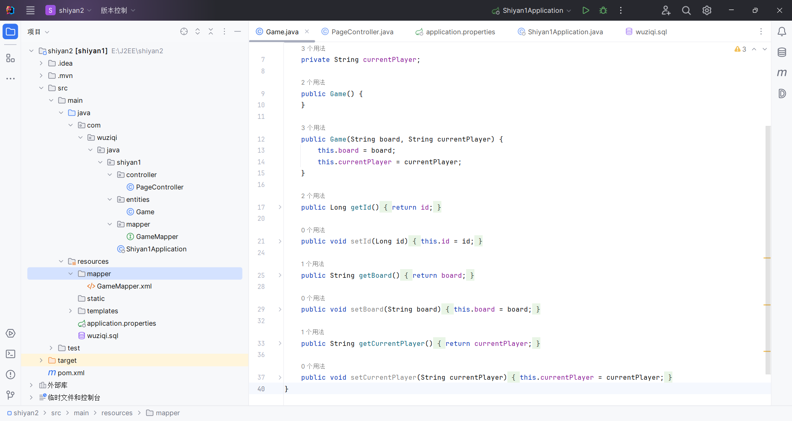
Task: Open the Database tool window icon
Action: [782, 52]
